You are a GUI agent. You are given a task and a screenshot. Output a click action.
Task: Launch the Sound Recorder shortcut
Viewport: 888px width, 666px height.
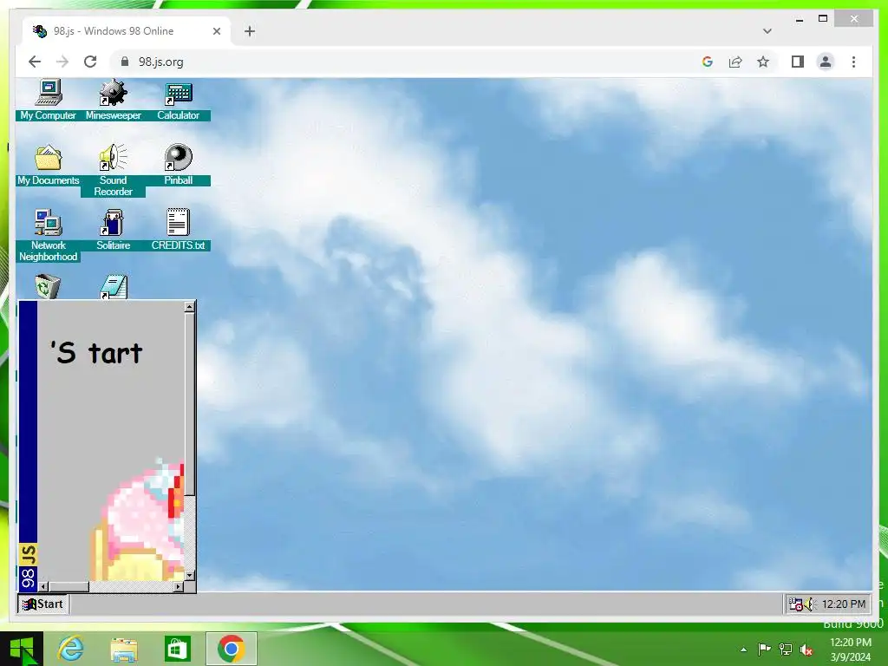pyautogui.click(x=114, y=158)
